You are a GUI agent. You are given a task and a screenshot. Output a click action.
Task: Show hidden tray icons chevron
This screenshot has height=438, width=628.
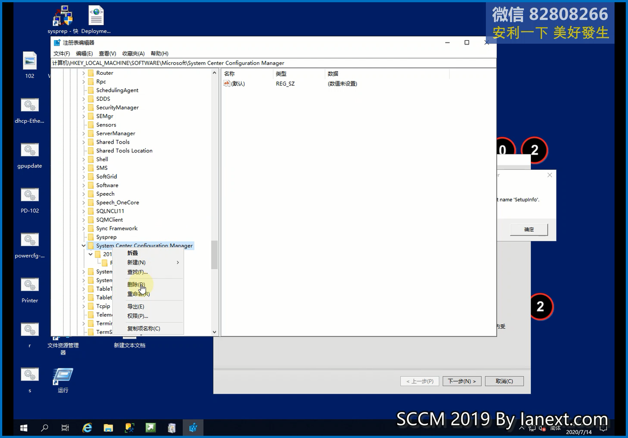(521, 429)
